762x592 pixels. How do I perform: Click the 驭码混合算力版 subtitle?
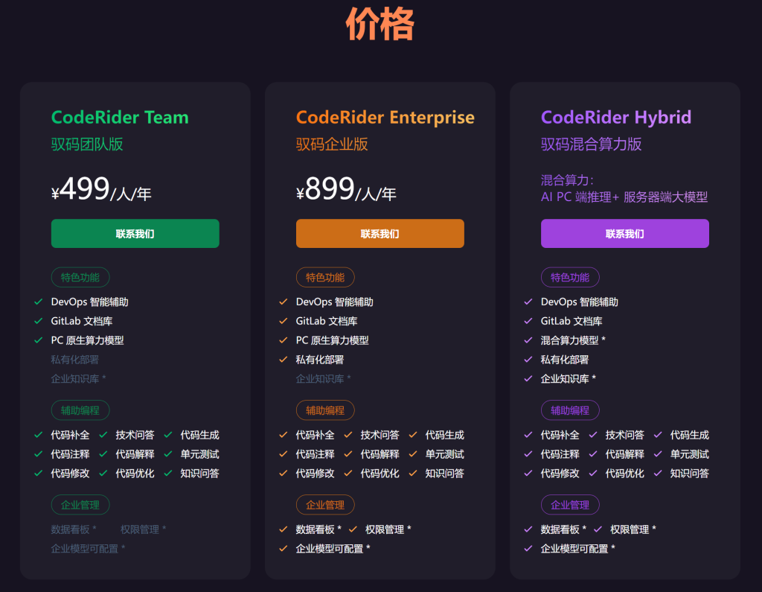click(x=592, y=144)
